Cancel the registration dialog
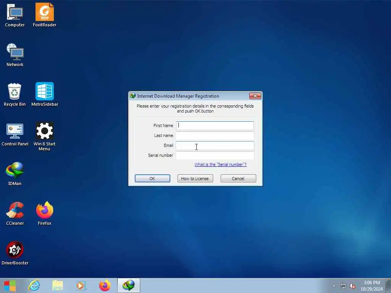Viewport: 391px width, 293px height. point(238,179)
